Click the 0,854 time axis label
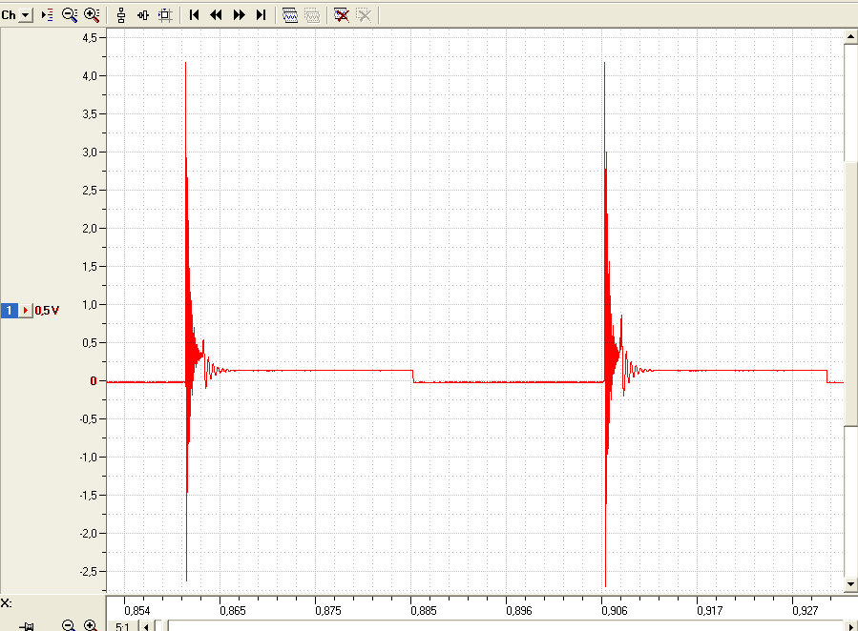The image size is (858, 631). (x=136, y=610)
